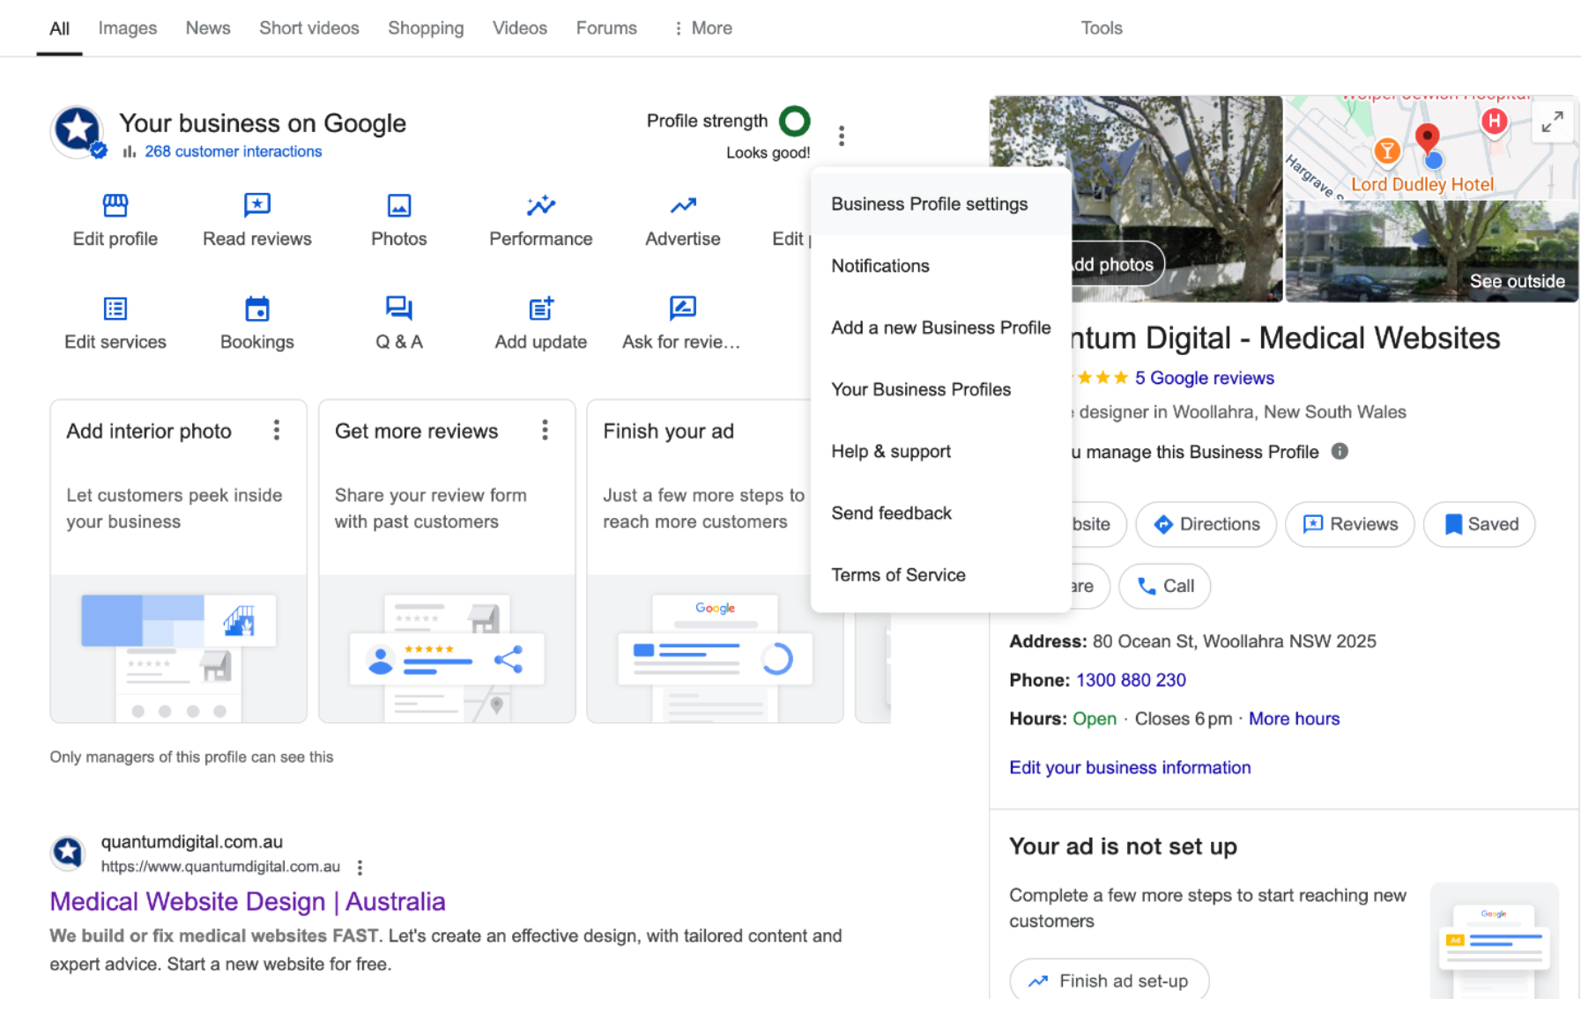
Task: Click the business logo star badge
Action: (x=78, y=131)
